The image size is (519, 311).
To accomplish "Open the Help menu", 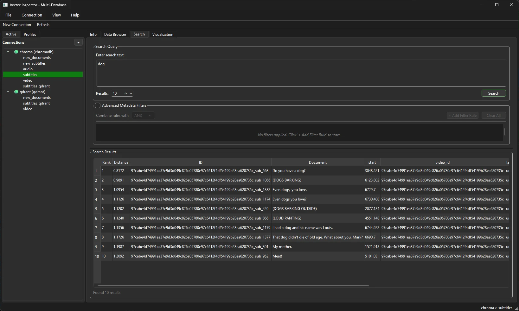I will [75, 15].
